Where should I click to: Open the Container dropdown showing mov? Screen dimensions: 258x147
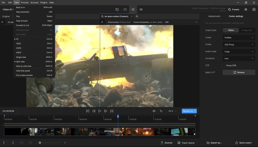pyautogui.click(x=239, y=58)
